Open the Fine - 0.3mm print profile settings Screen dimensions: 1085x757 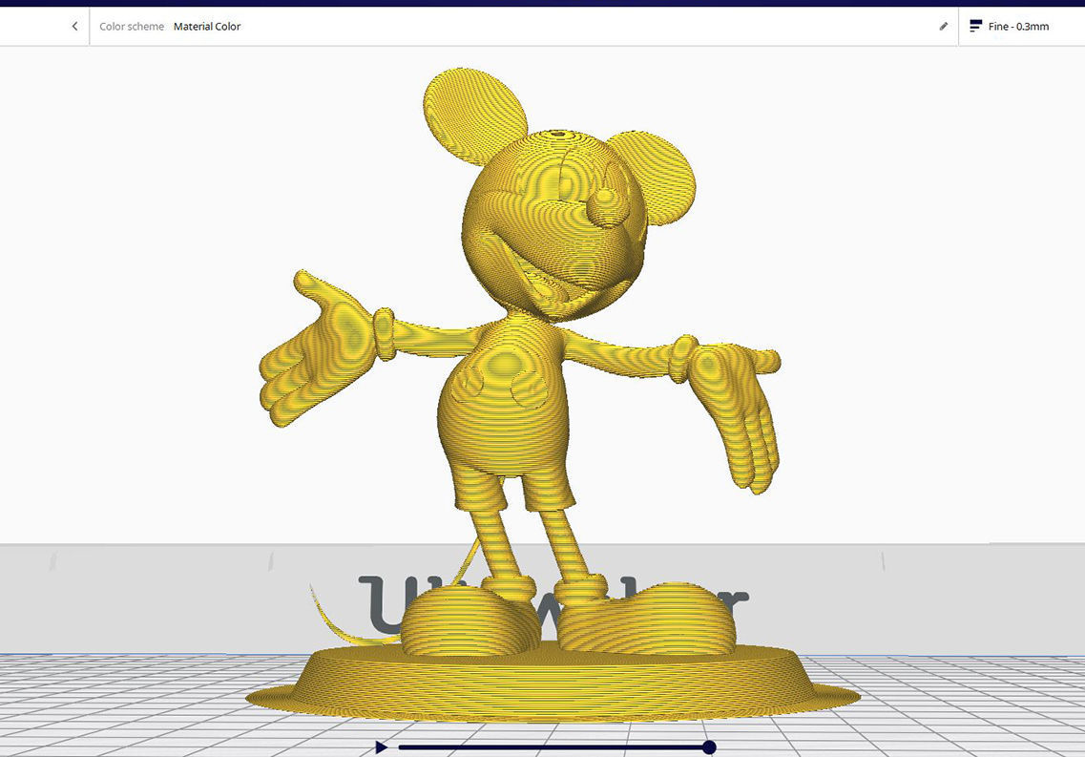1021,27
